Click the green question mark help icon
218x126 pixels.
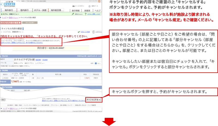click(x=86, y=14)
